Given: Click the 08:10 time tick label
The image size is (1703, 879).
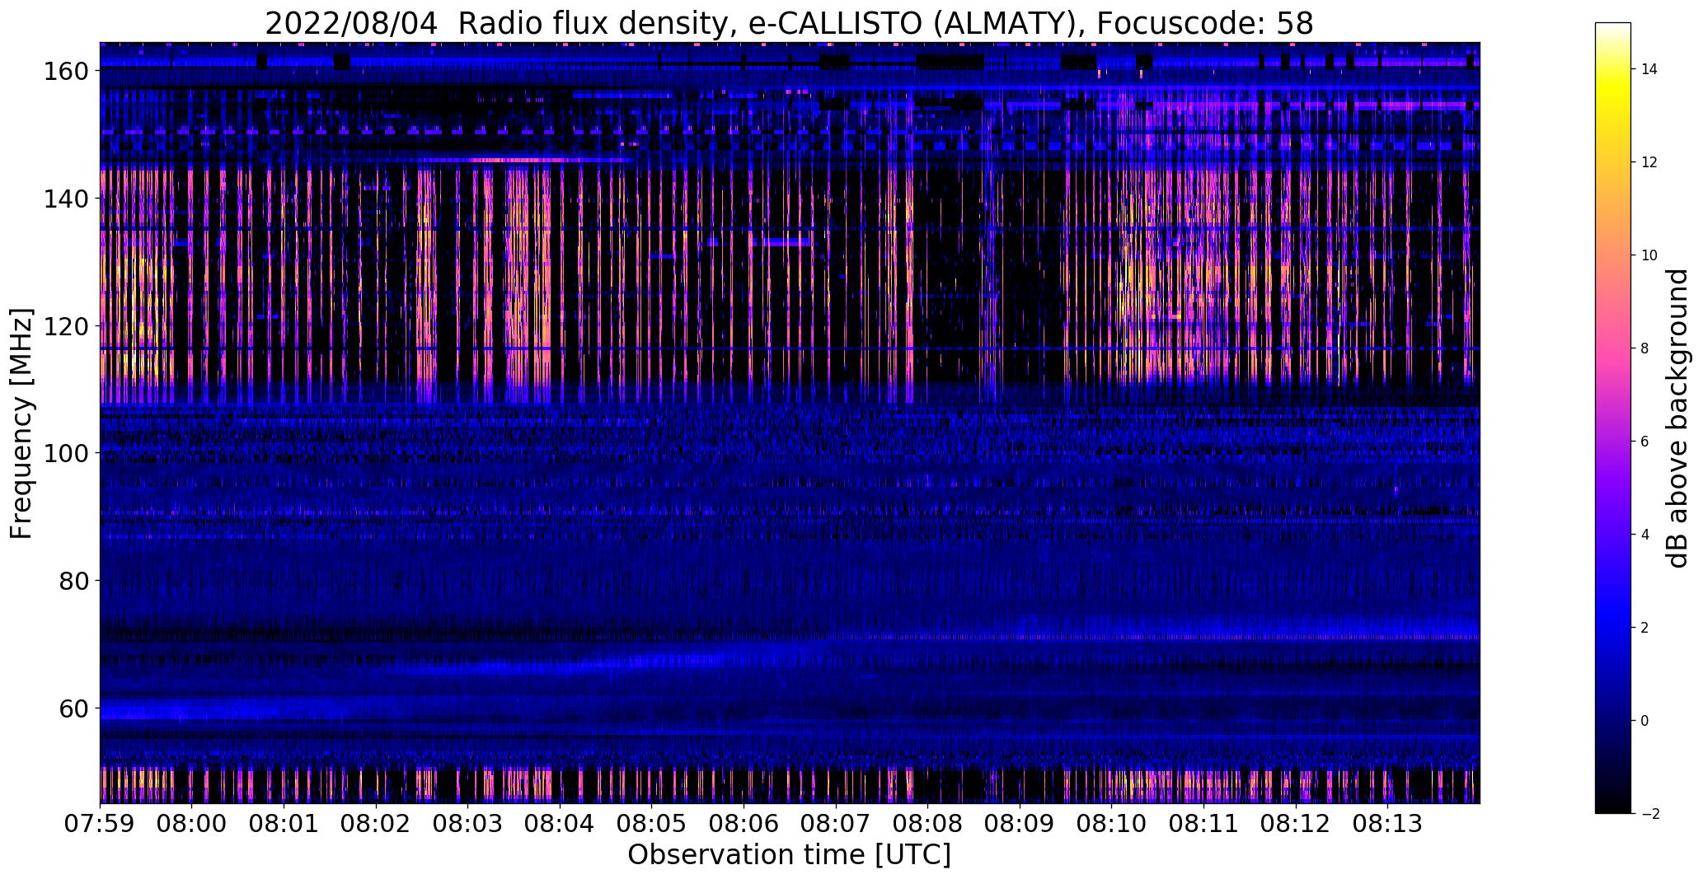Looking at the screenshot, I should pos(1111,822).
